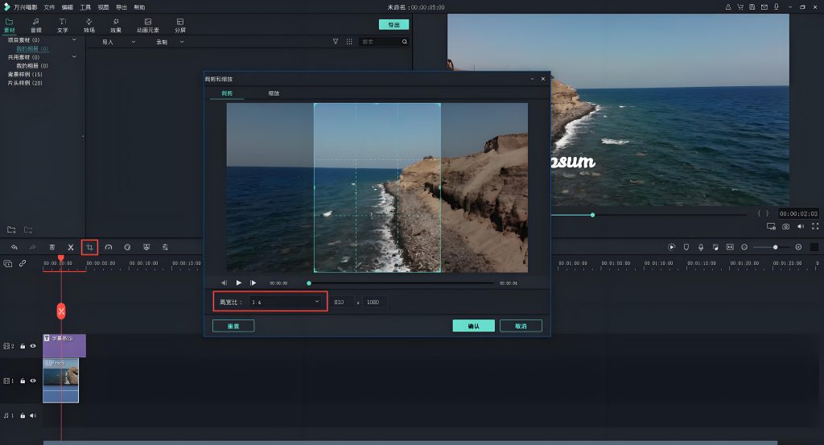Click the undo arrow icon
Viewport: 824px width, 445px height.
tap(14, 247)
